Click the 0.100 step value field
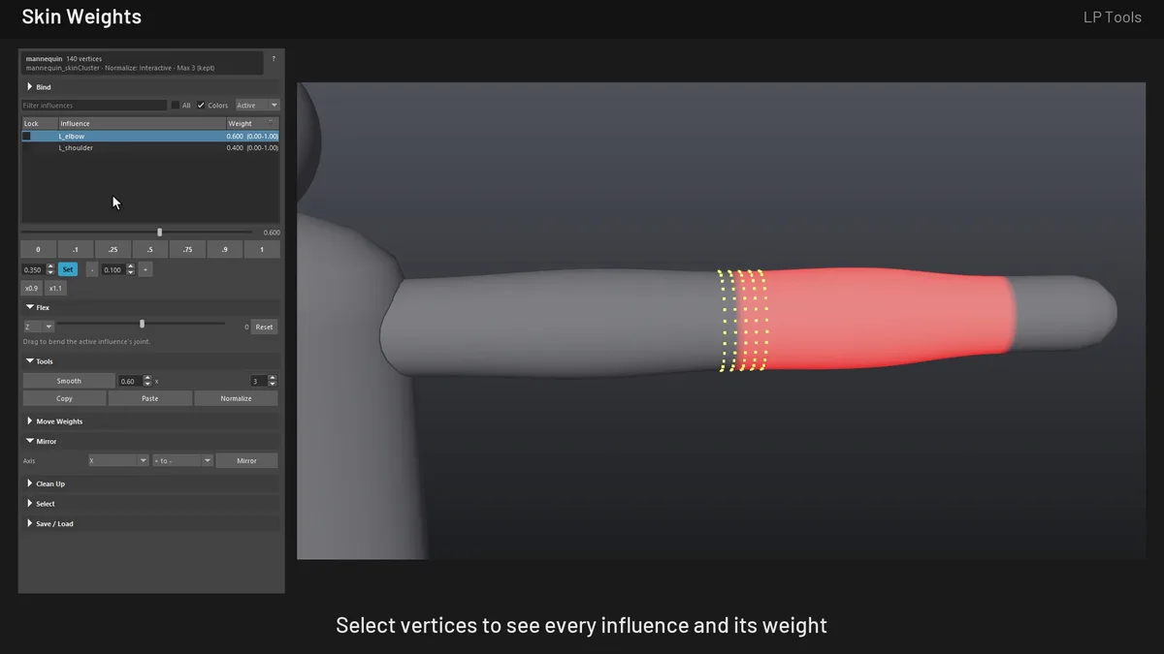The height and width of the screenshot is (654, 1164). tap(114, 269)
